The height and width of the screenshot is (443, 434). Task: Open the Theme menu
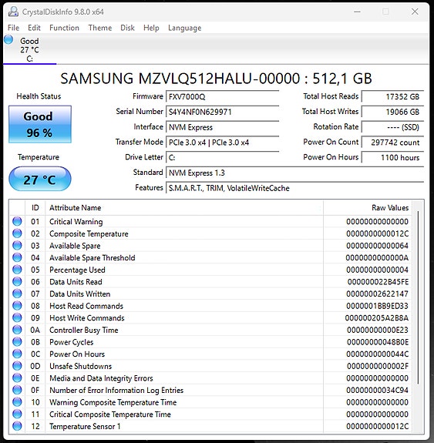[99, 28]
